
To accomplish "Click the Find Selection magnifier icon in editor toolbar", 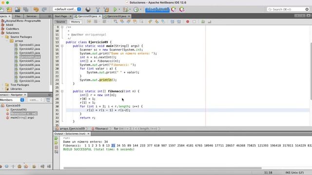I will click(116, 21).
